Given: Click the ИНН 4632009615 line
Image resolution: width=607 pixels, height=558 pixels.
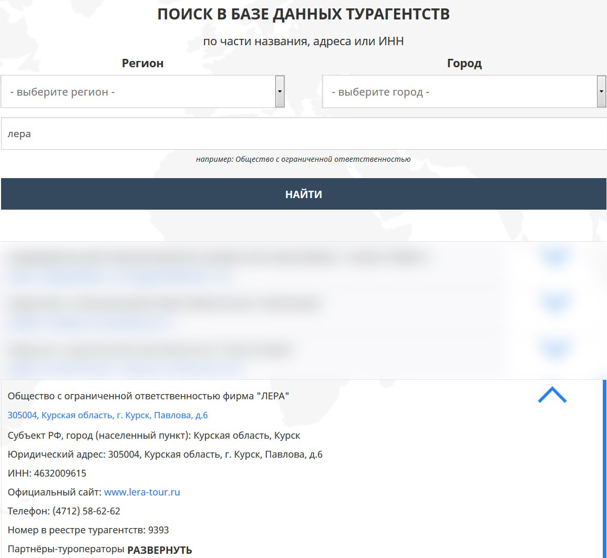Looking at the screenshot, I should tap(47, 473).
